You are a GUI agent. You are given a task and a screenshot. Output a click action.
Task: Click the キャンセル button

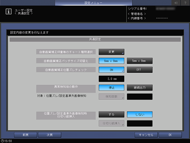[146, 135]
